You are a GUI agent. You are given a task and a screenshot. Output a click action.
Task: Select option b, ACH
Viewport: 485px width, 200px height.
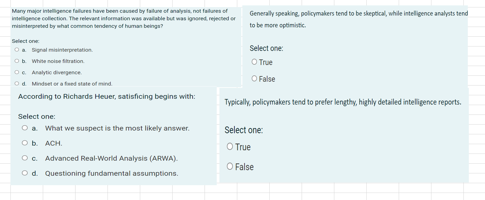pos(25,142)
